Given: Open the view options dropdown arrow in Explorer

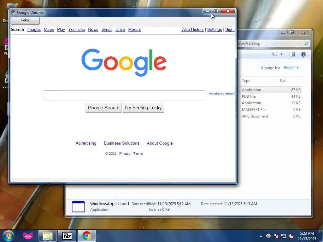Looking at the screenshot, I should coord(281,54).
